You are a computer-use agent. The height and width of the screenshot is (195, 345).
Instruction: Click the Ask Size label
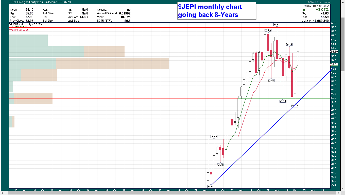(x=48, y=13)
